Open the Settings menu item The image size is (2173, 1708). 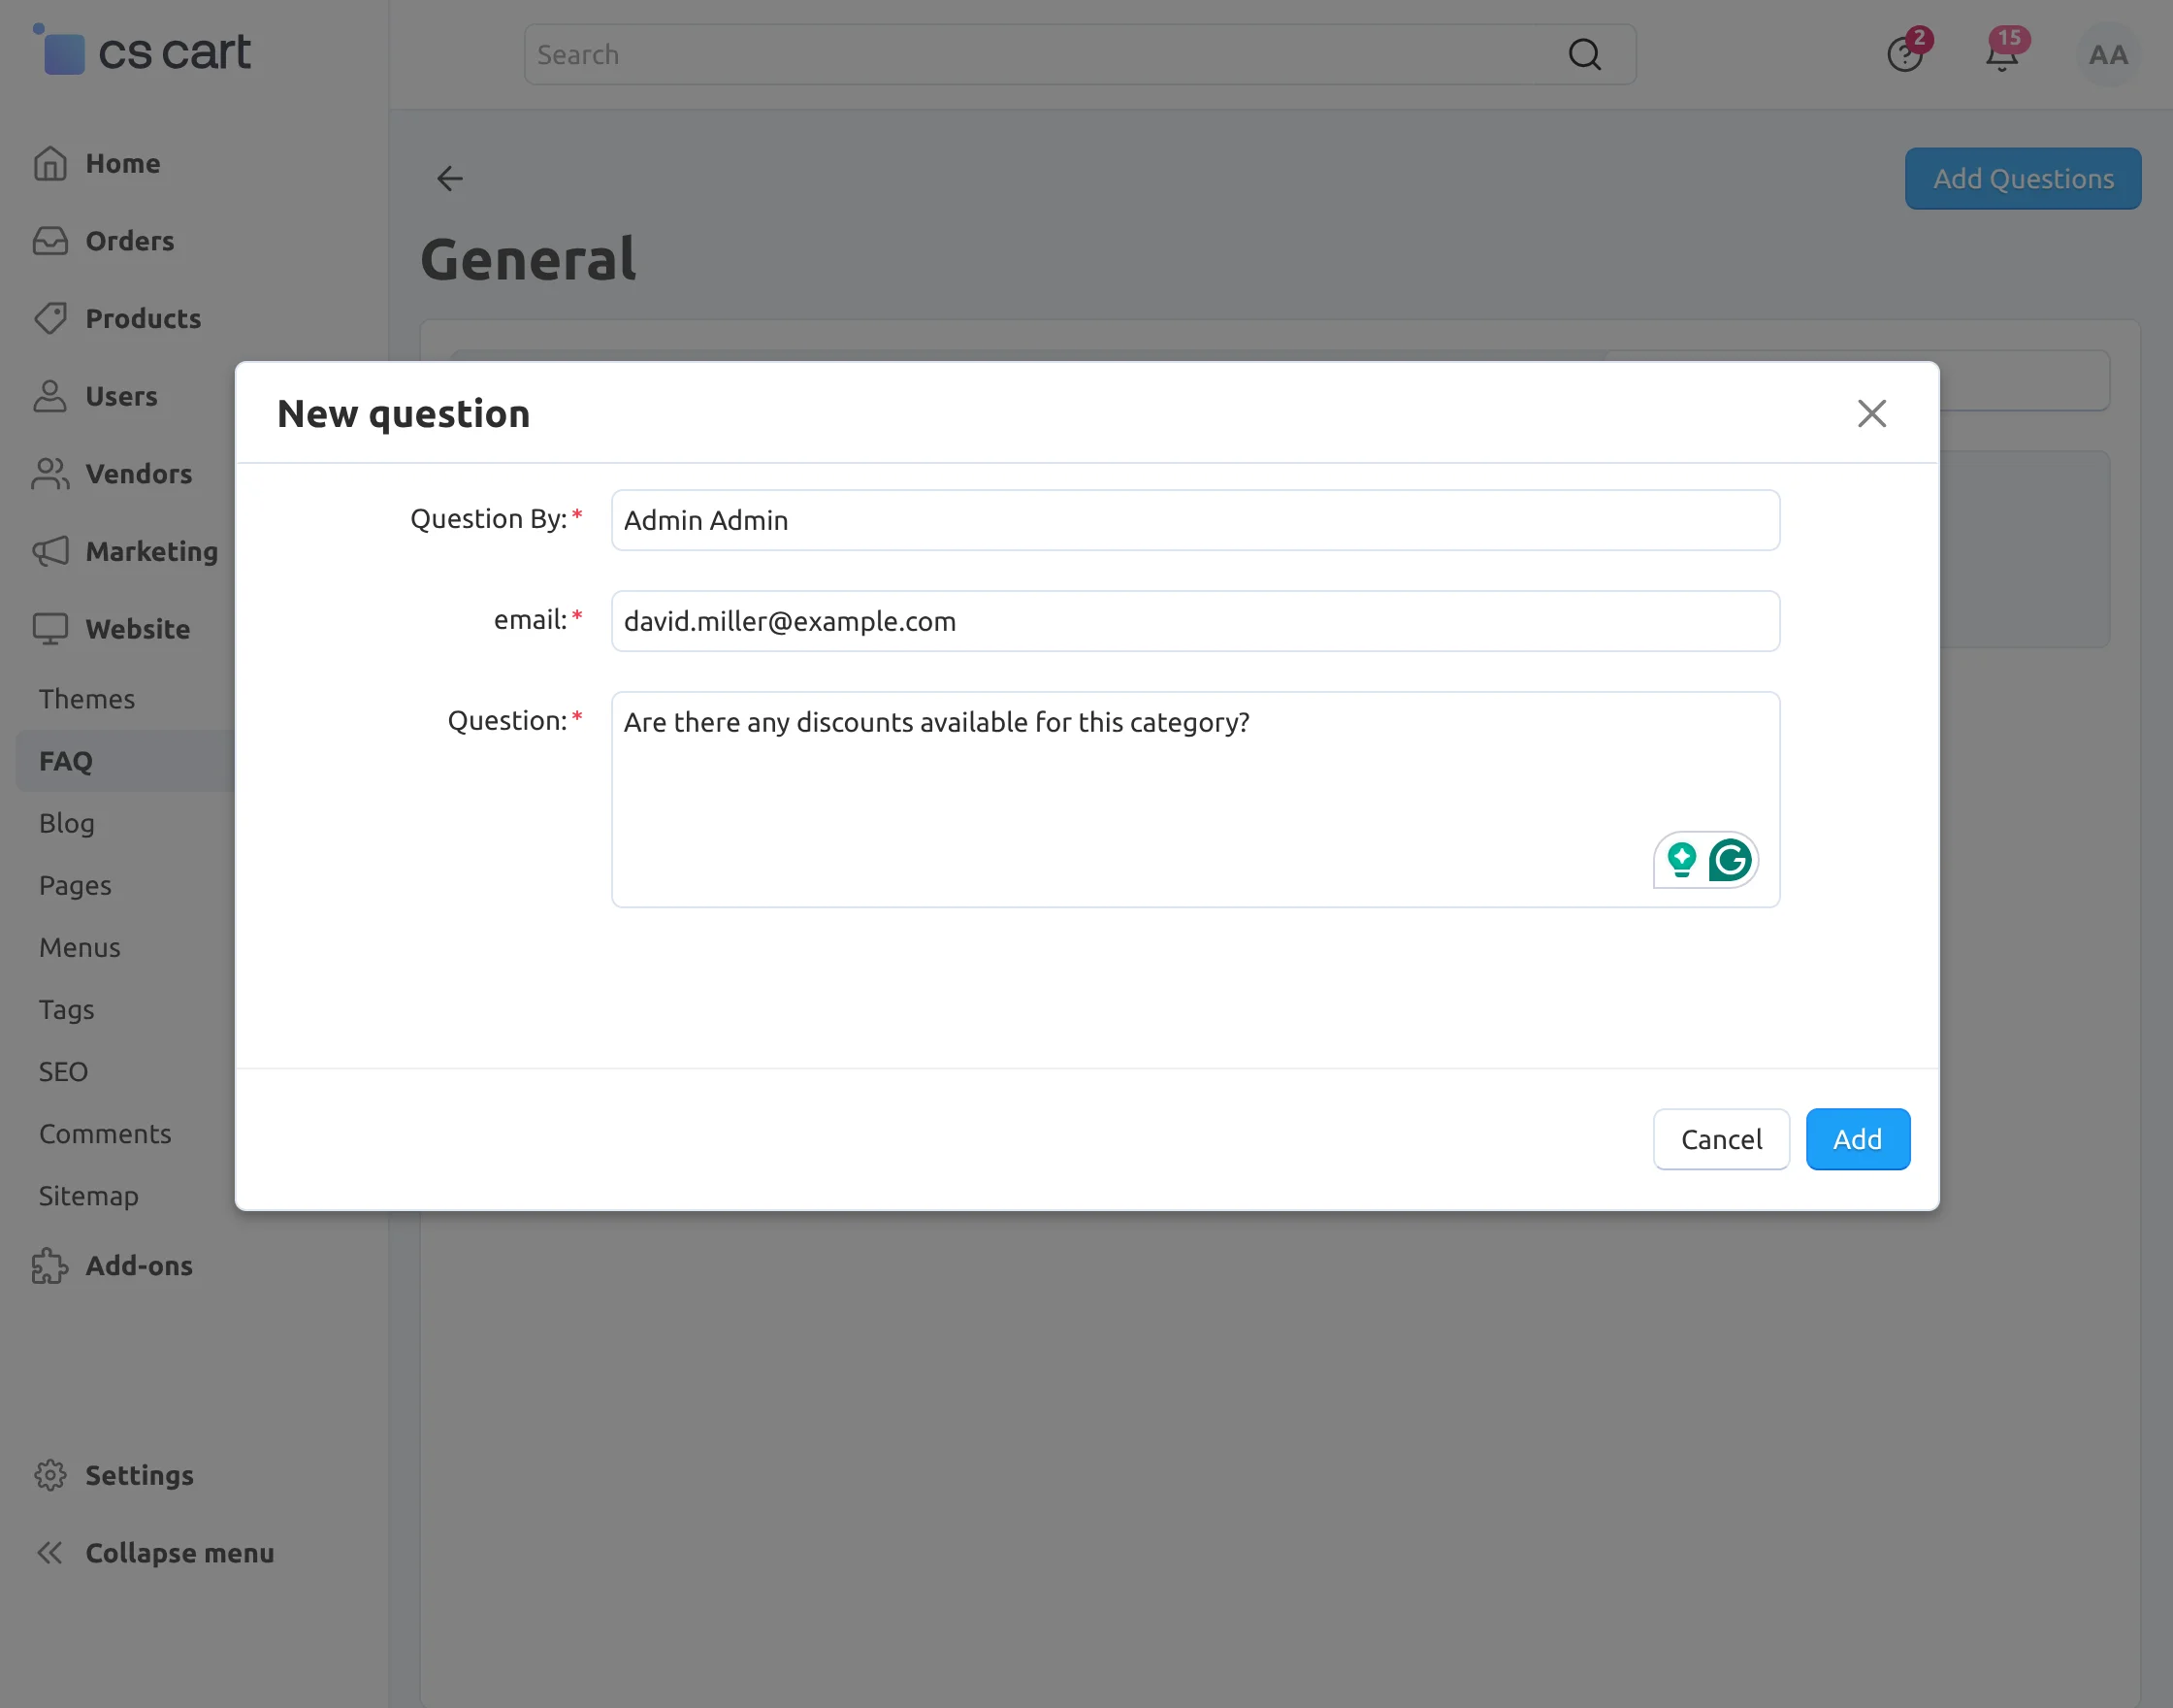pyautogui.click(x=140, y=1475)
